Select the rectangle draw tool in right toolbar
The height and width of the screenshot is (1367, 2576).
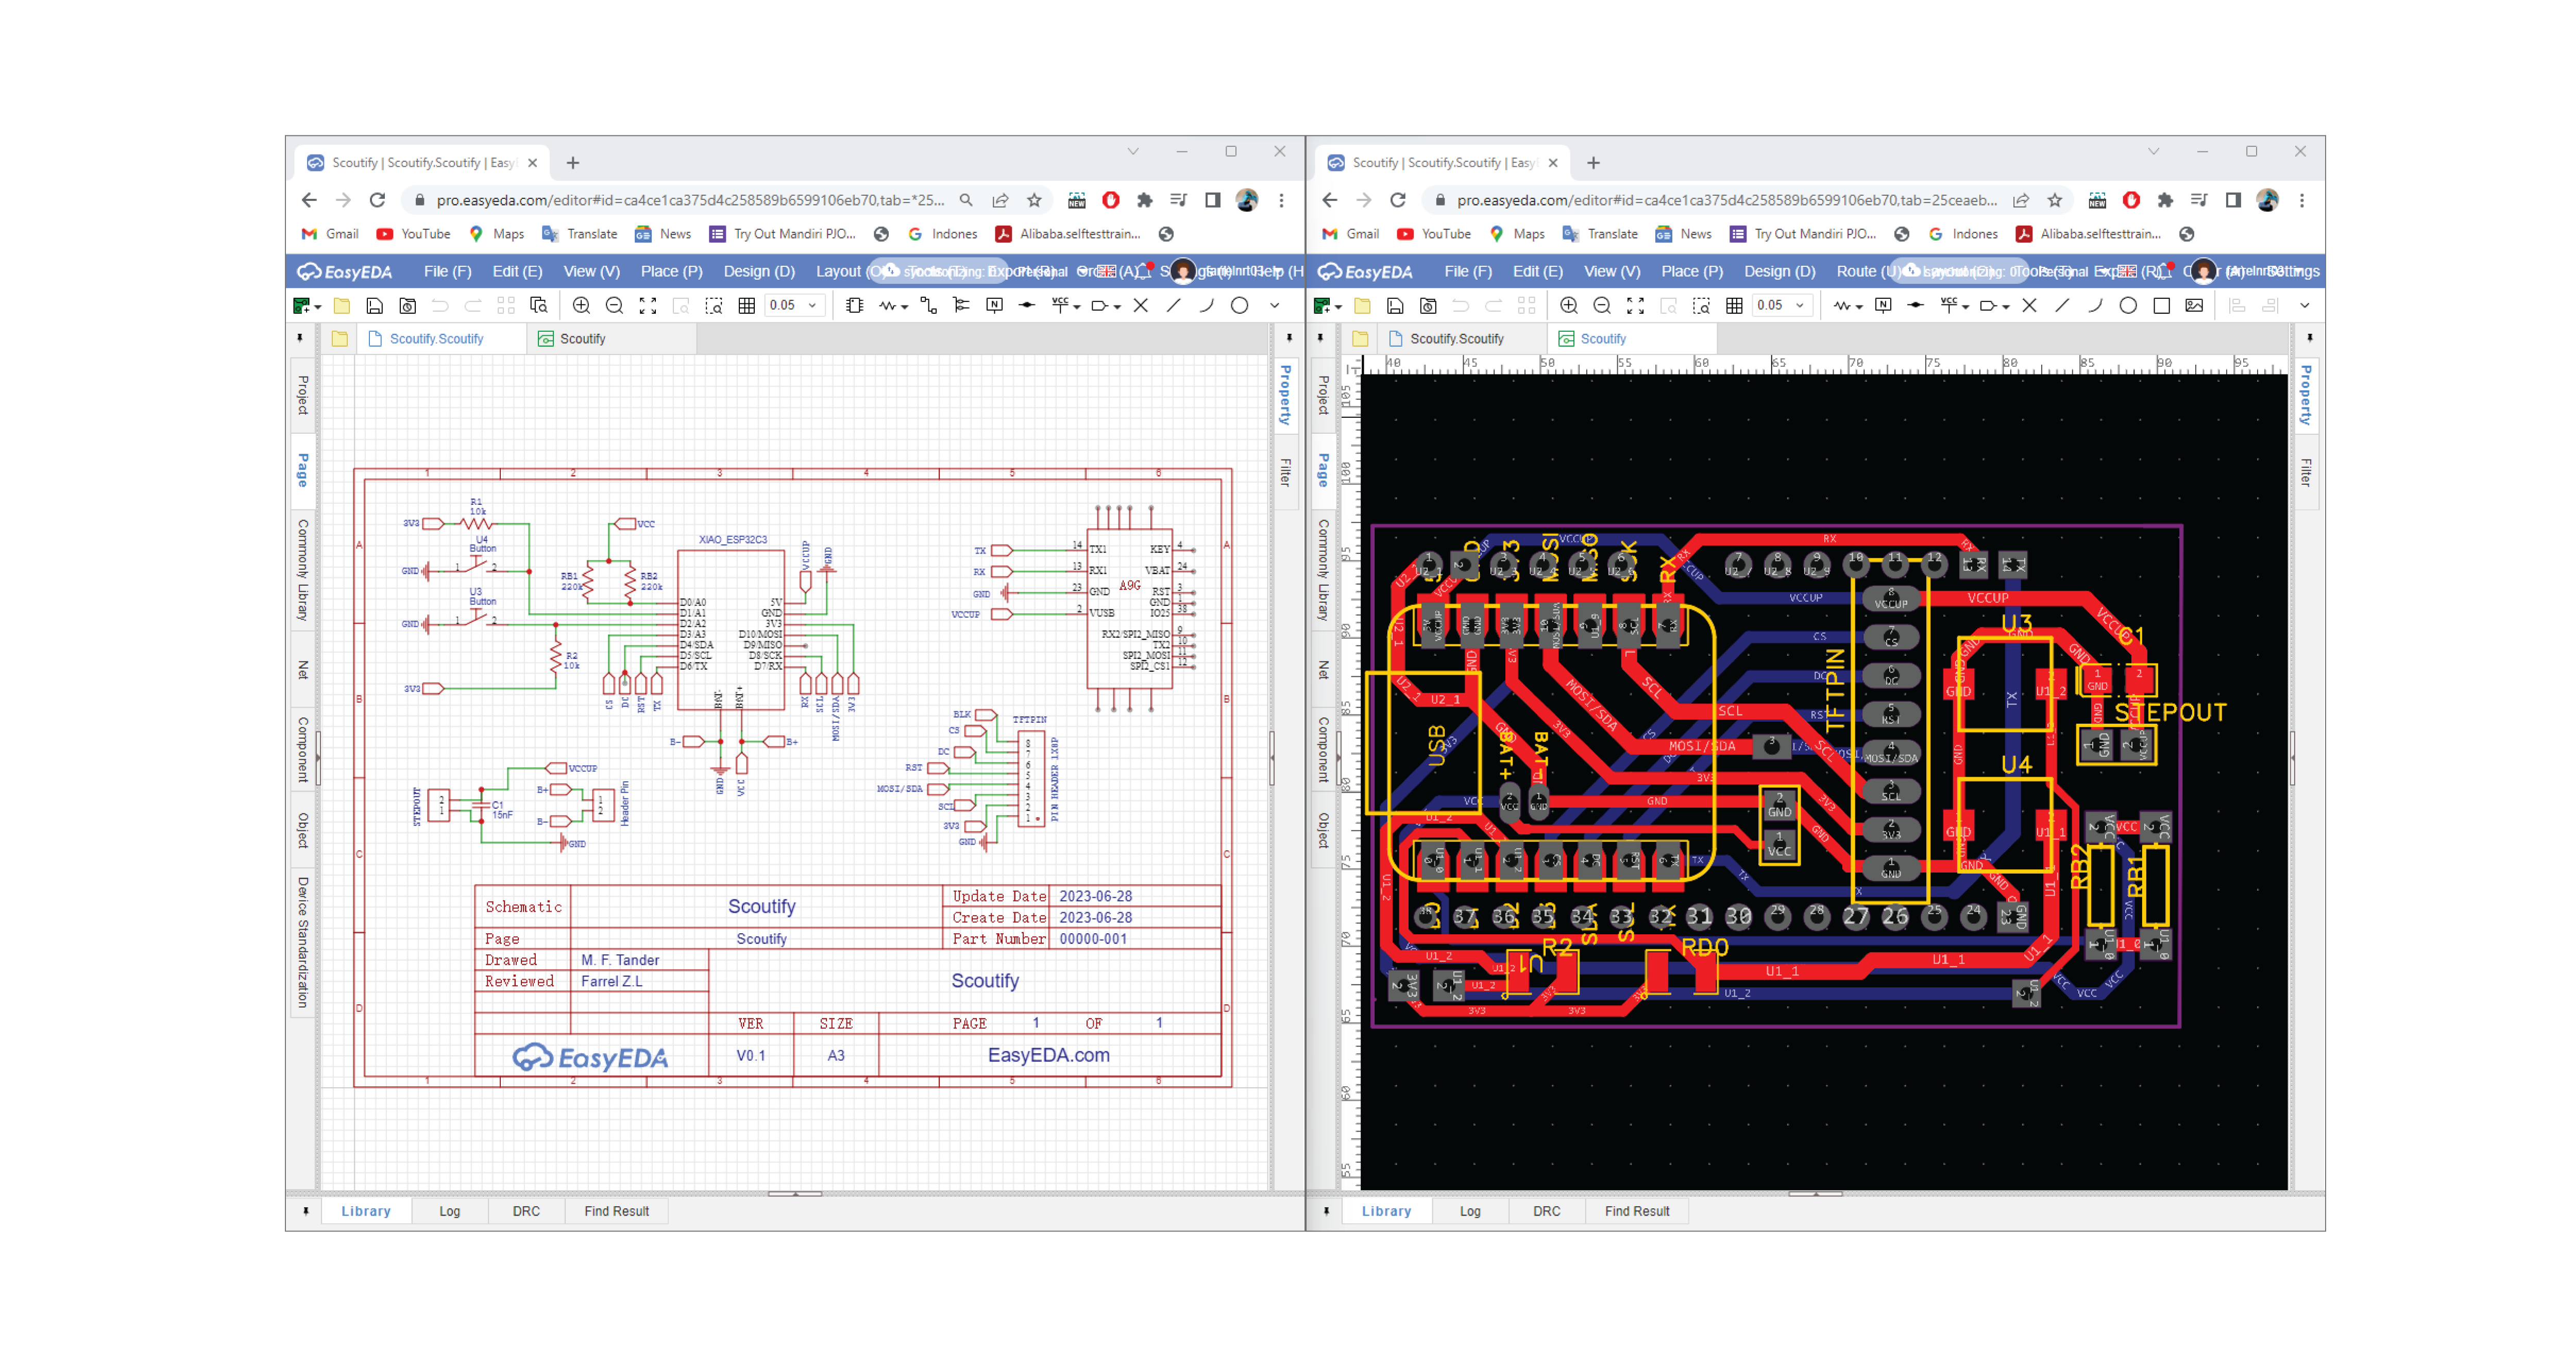(2161, 306)
